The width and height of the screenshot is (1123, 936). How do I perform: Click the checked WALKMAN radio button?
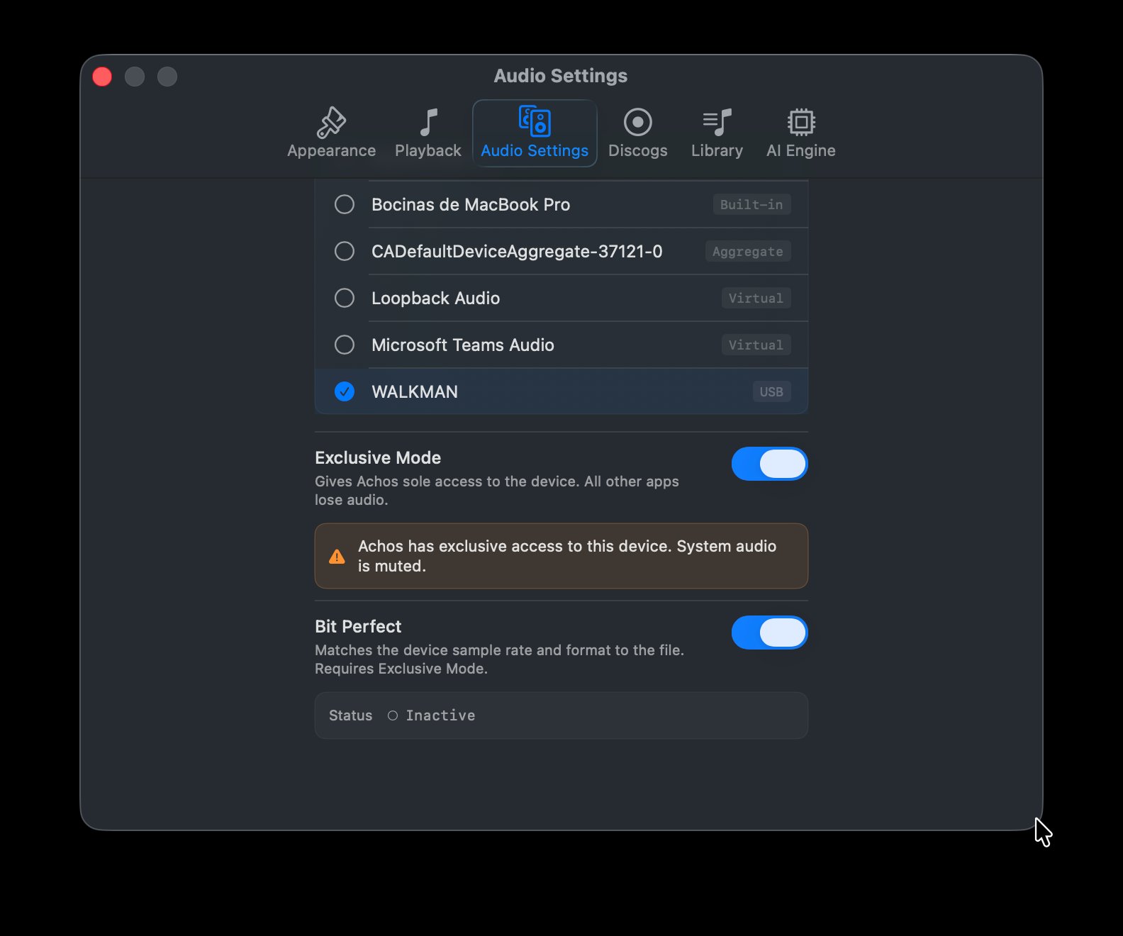click(345, 391)
